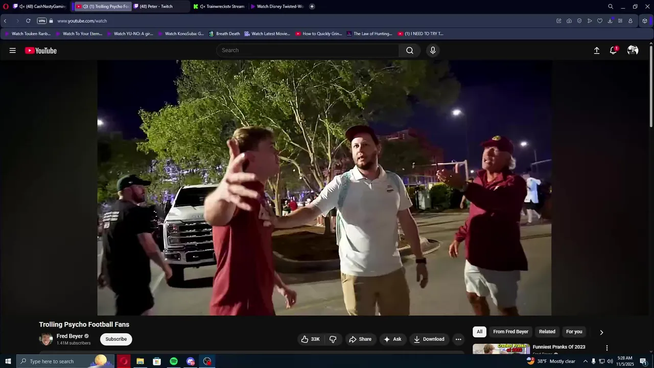This screenshot has width=654, height=368.
Task: Download the video
Action: point(429,339)
